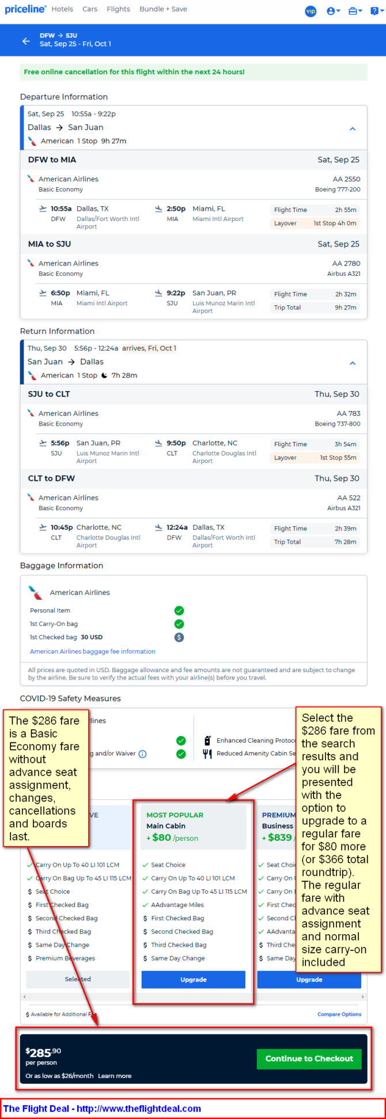Open the Flights menu item
Viewport: 386px width, 1119px height.
[x=118, y=9]
